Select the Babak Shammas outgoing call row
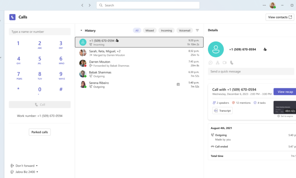The image size is (296, 178). point(139,74)
